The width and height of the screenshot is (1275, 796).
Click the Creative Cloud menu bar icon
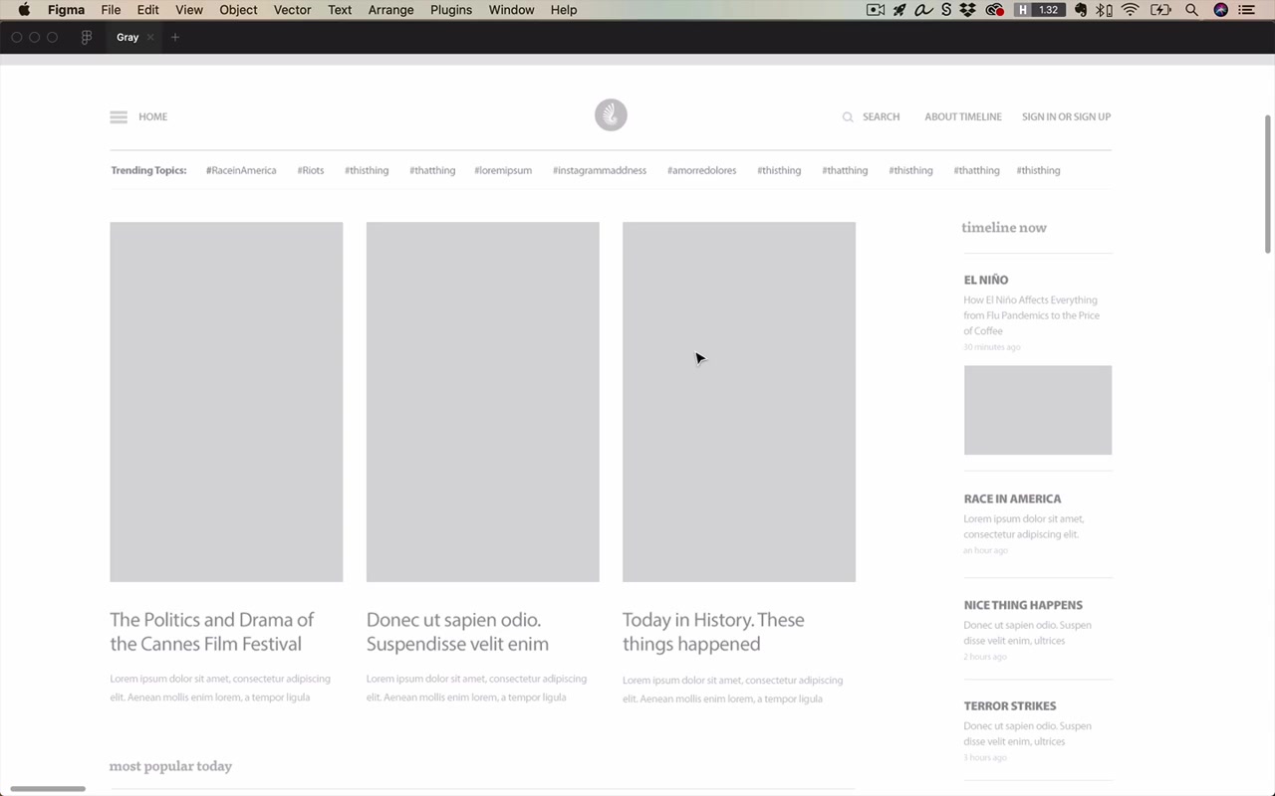click(x=994, y=10)
